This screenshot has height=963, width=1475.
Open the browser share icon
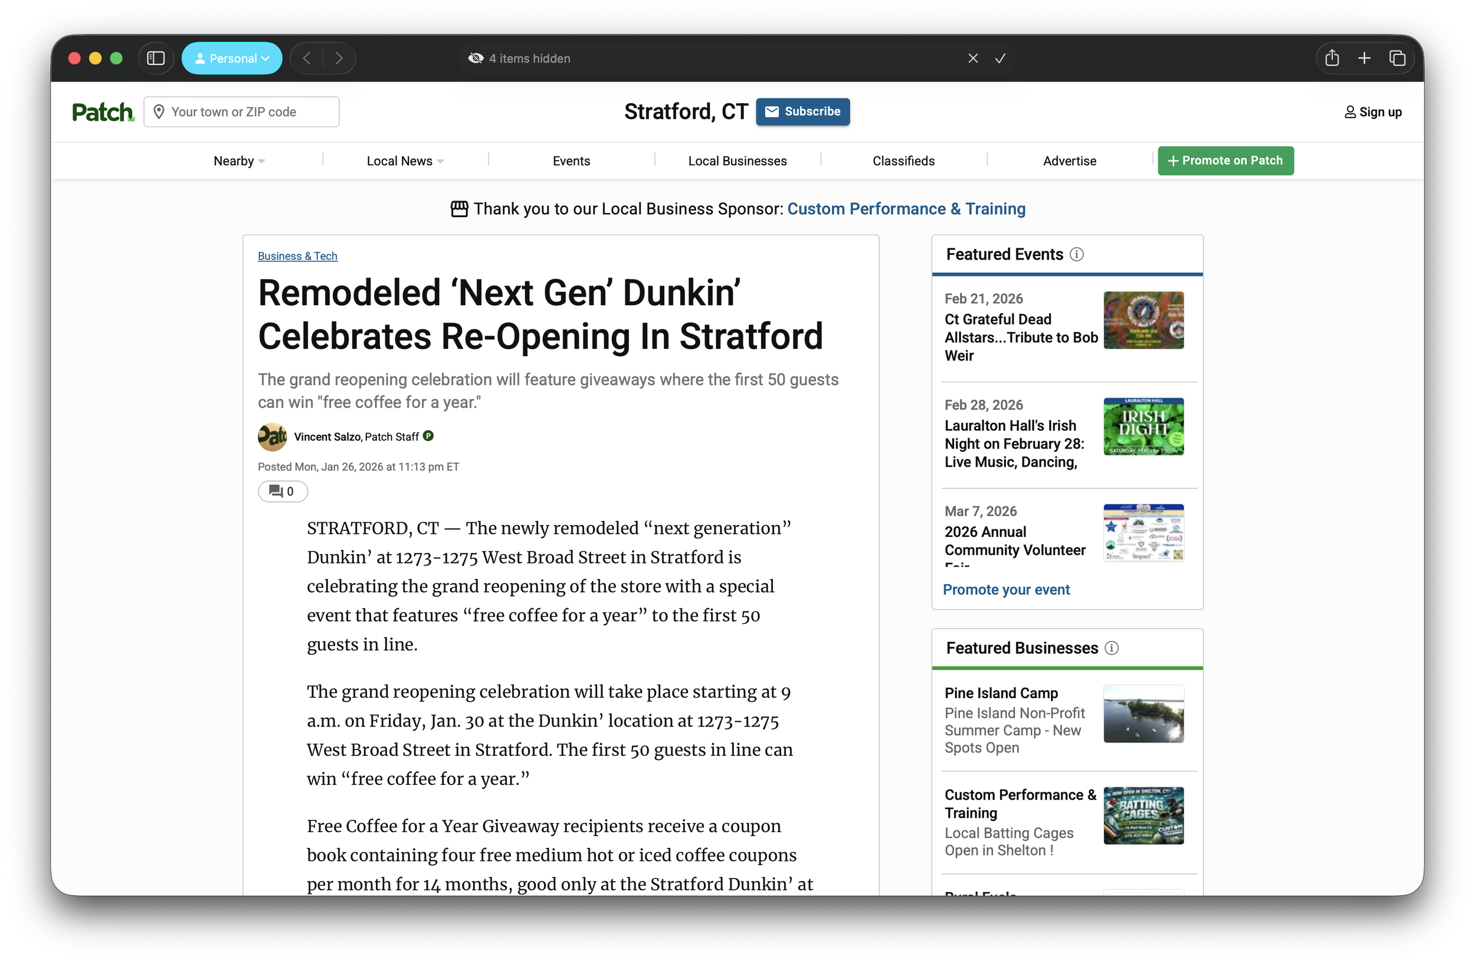click(1332, 58)
